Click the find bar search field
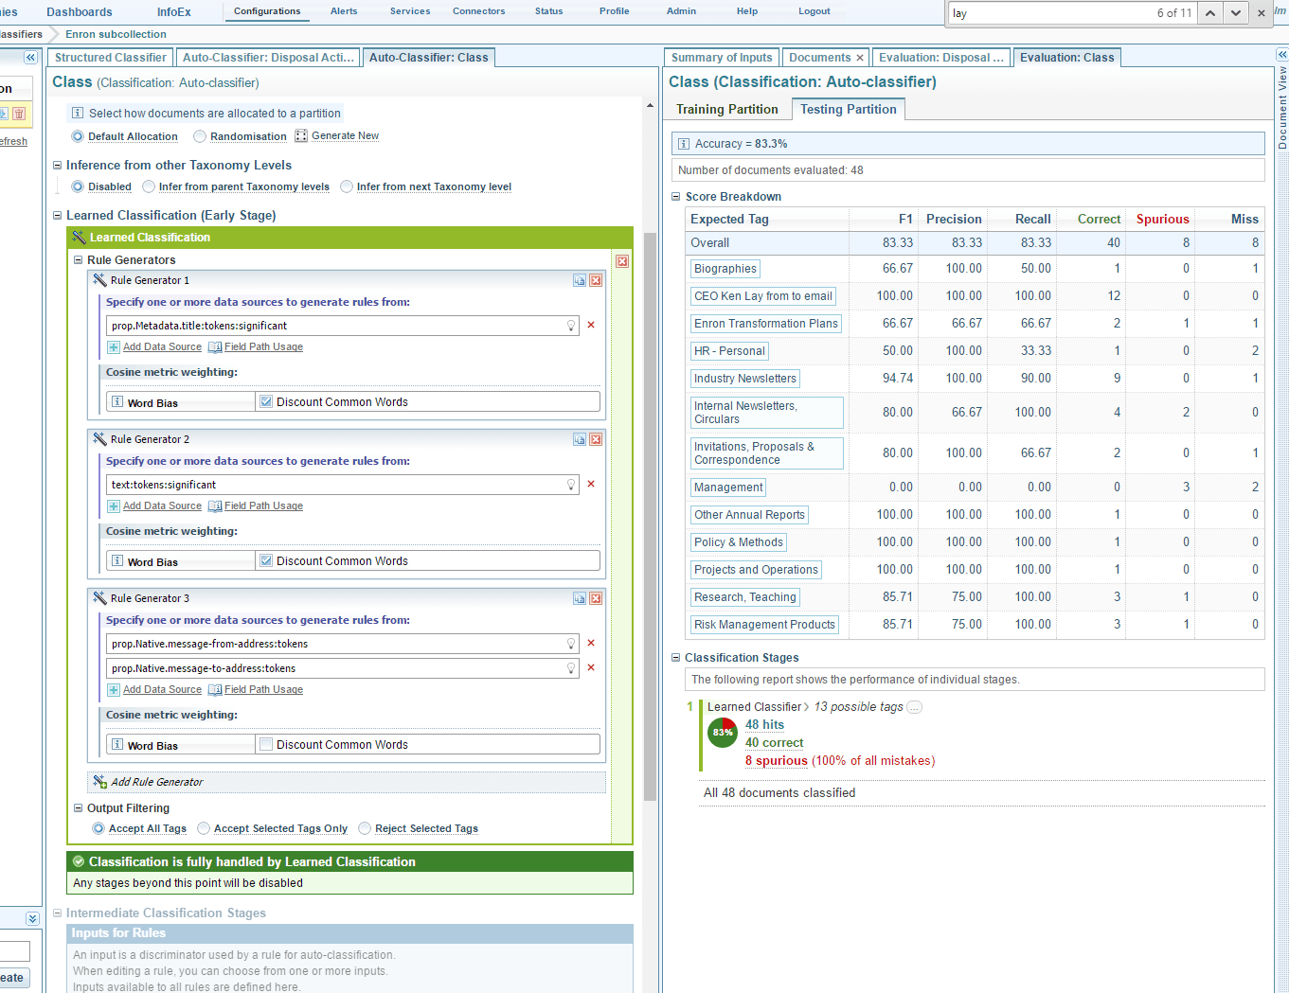The image size is (1289, 993). pyautogui.click(x=1051, y=13)
